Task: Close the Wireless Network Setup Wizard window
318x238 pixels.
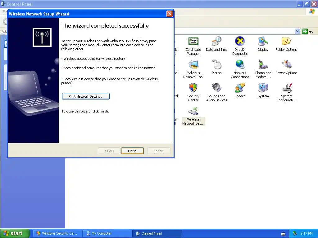Action: coord(170,14)
